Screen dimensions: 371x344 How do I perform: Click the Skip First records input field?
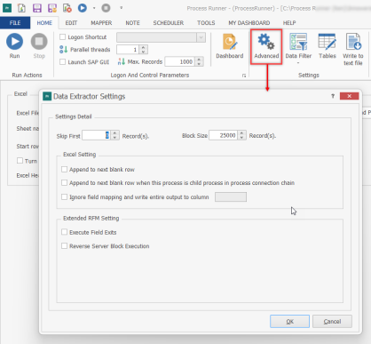pos(96,135)
